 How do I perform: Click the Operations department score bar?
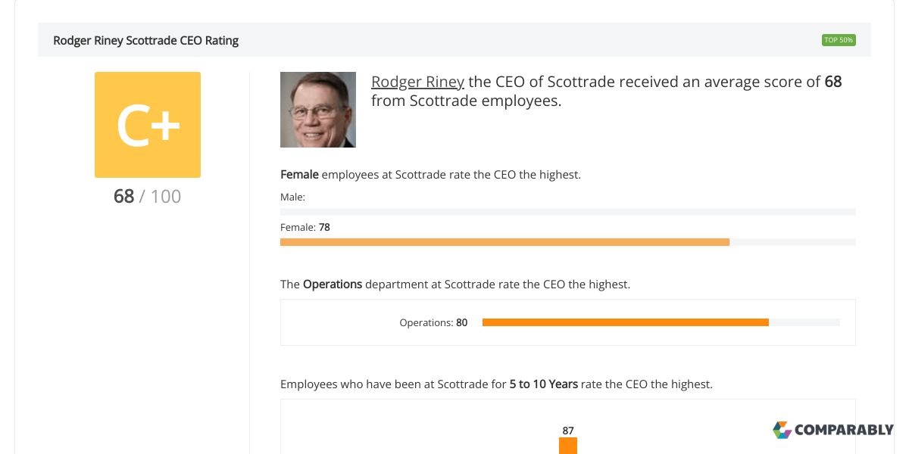pyautogui.click(x=625, y=322)
